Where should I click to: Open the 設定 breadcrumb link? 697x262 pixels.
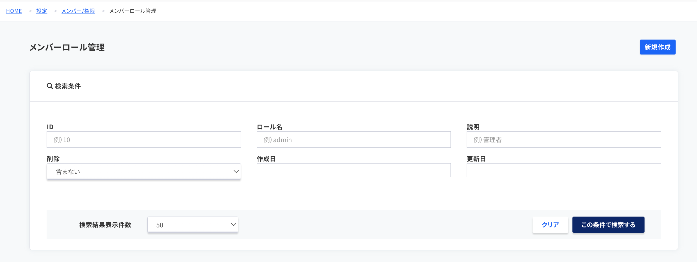pyautogui.click(x=42, y=11)
